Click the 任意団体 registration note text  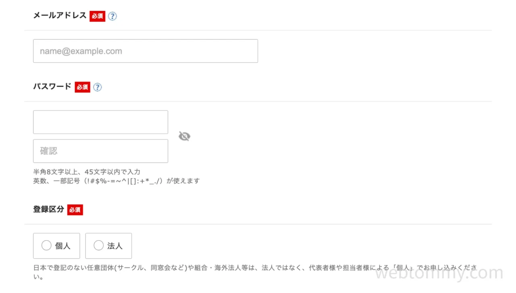pos(255,268)
